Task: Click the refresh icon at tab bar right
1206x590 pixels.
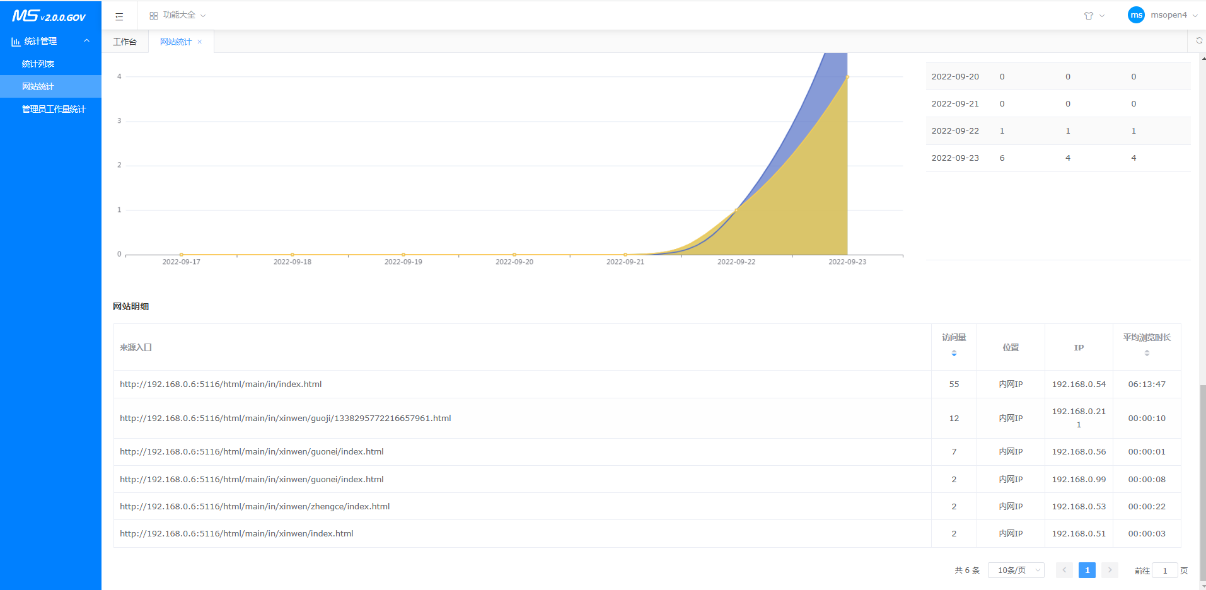Action: click(1199, 40)
